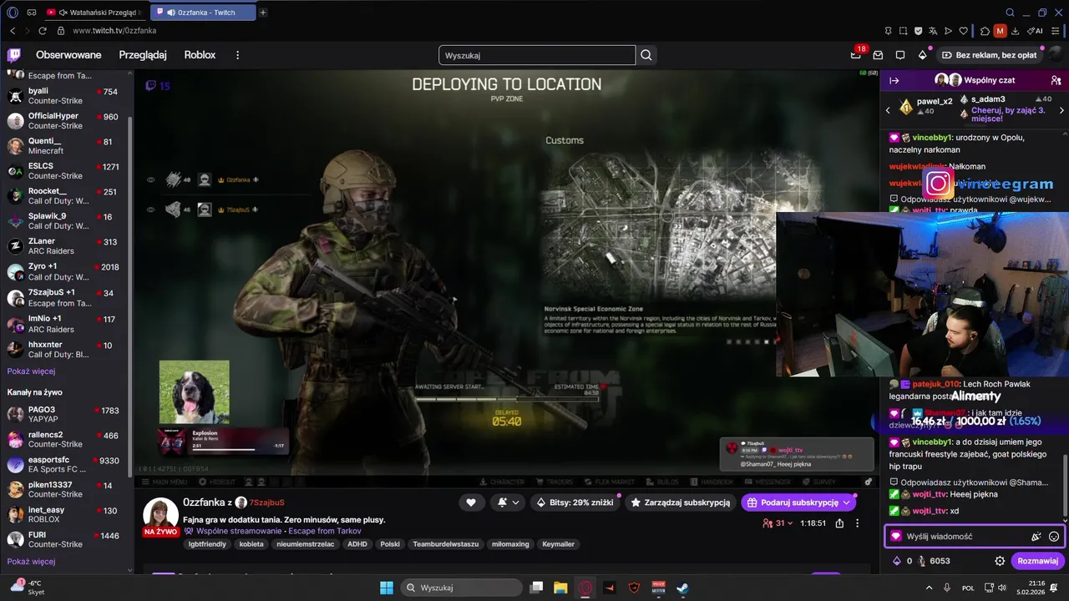The height and width of the screenshot is (601, 1069).
Task: Open new browser tab plus button
Action: [x=263, y=13]
